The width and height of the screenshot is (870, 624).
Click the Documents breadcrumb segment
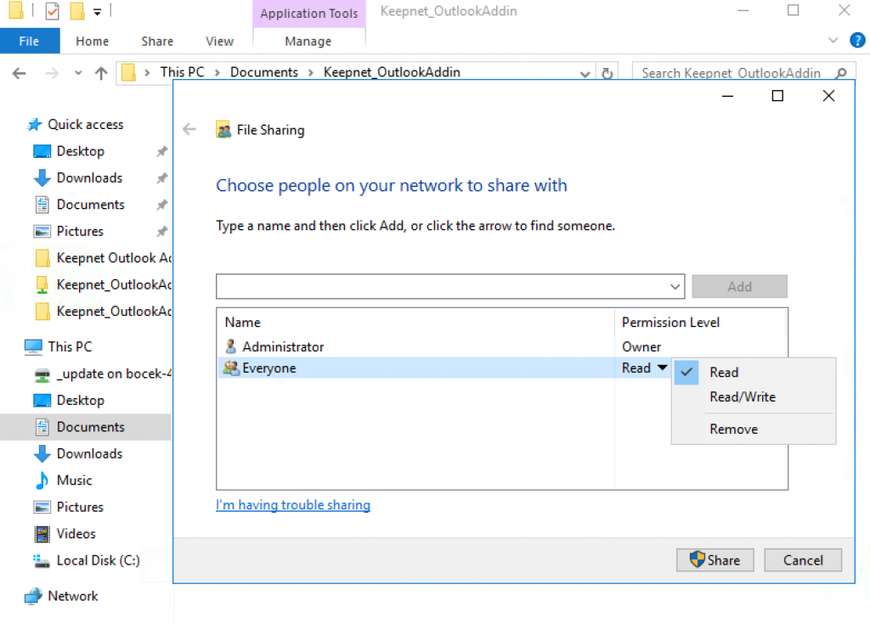[x=264, y=73]
